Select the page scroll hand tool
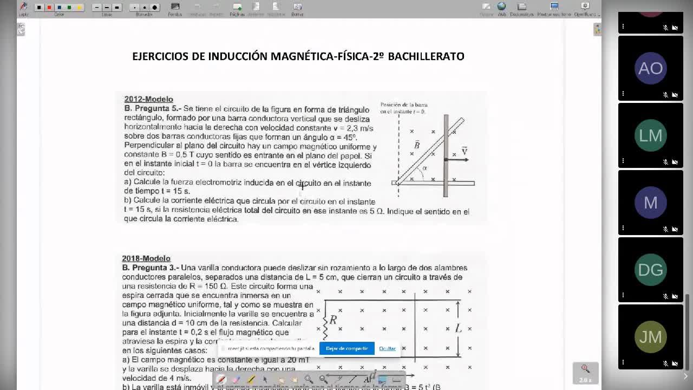The height and width of the screenshot is (390, 693). (x=295, y=379)
